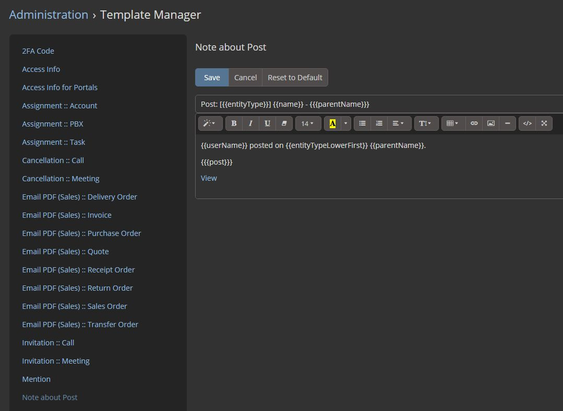Expand the paragraph alignment dropdown
Image resolution: width=563 pixels, height=411 pixels.
(x=398, y=123)
